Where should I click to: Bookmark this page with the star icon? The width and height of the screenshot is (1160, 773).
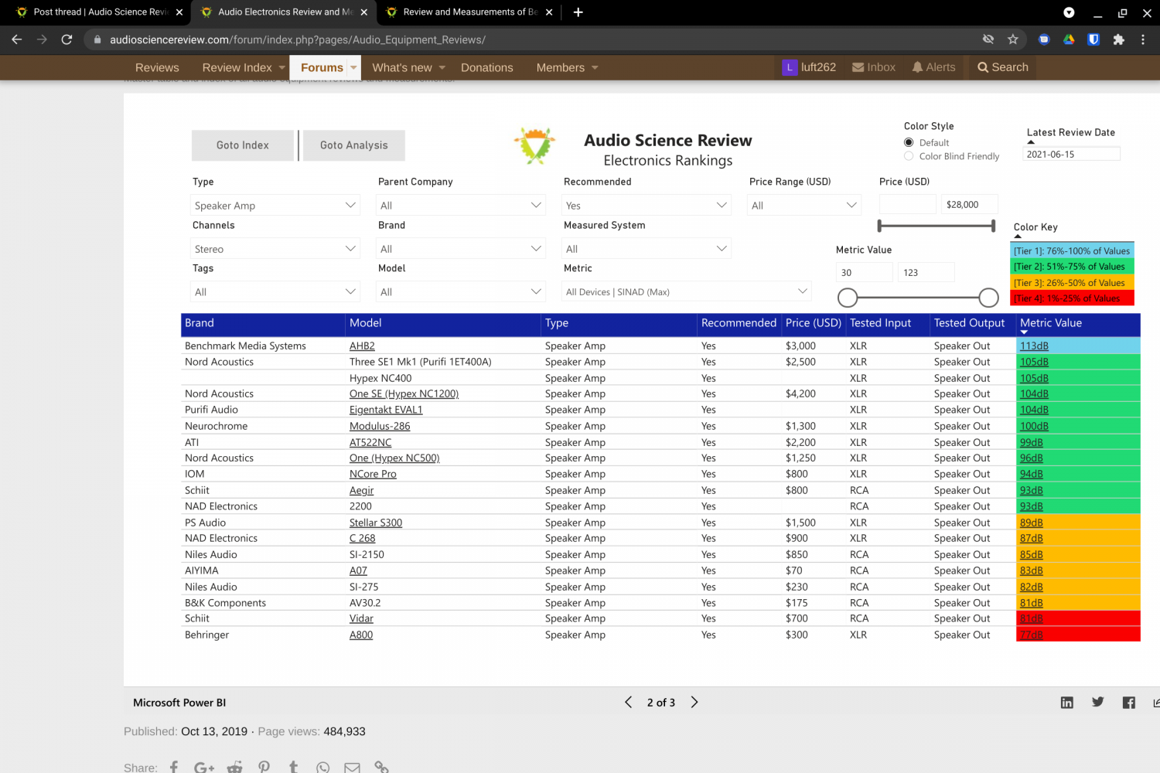click(x=1013, y=39)
